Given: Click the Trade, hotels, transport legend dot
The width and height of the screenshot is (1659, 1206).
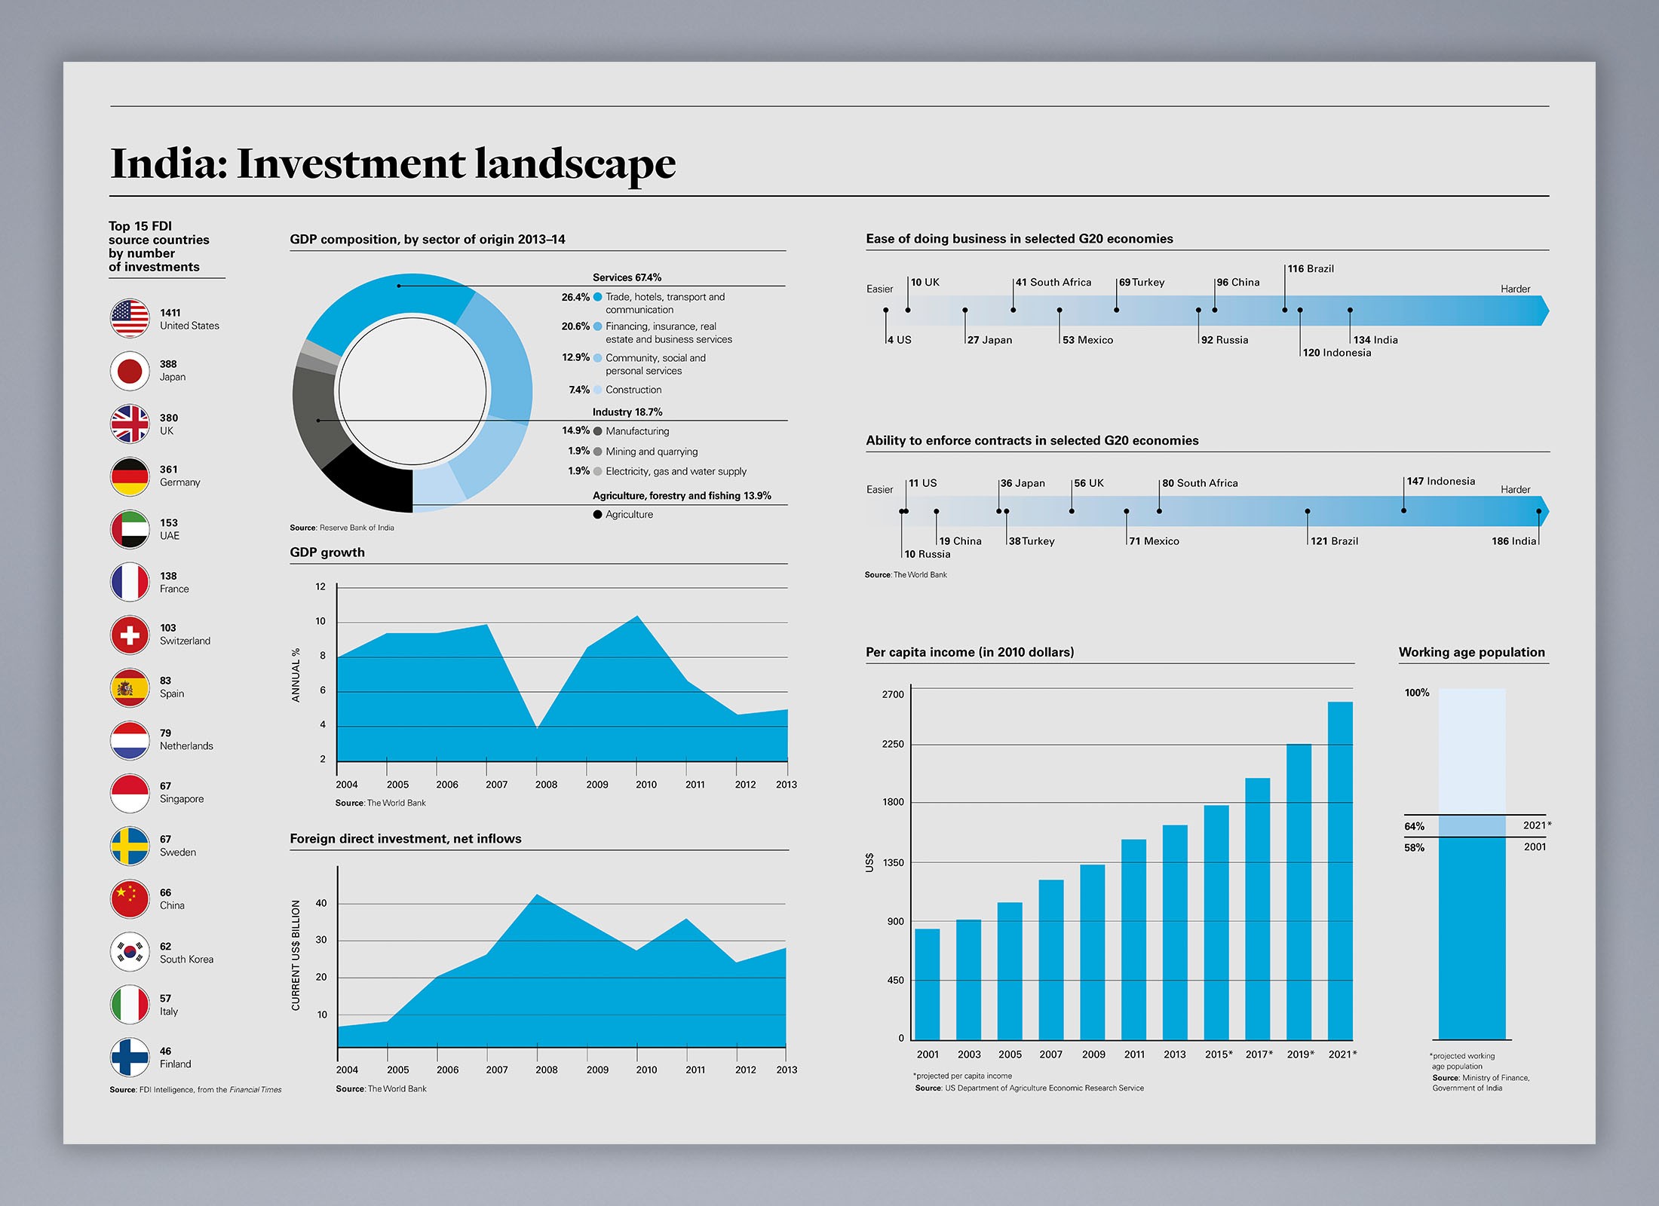Looking at the screenshot, I should (597, 297).
